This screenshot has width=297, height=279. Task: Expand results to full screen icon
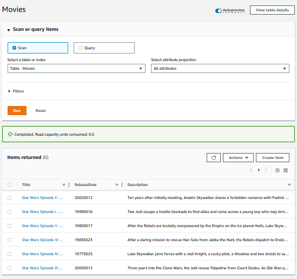pos(286,170)
